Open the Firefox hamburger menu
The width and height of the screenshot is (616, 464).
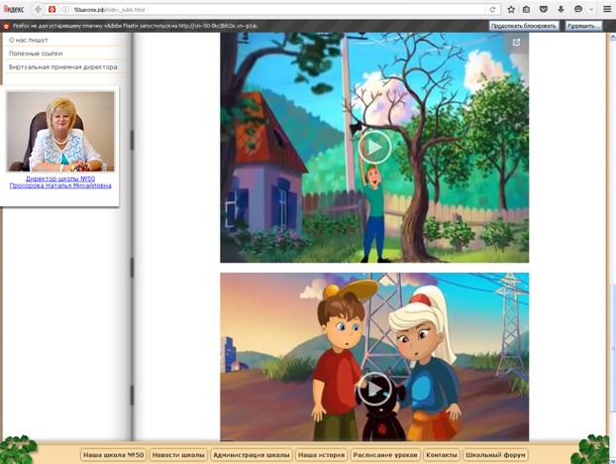[x=607, y=10]
